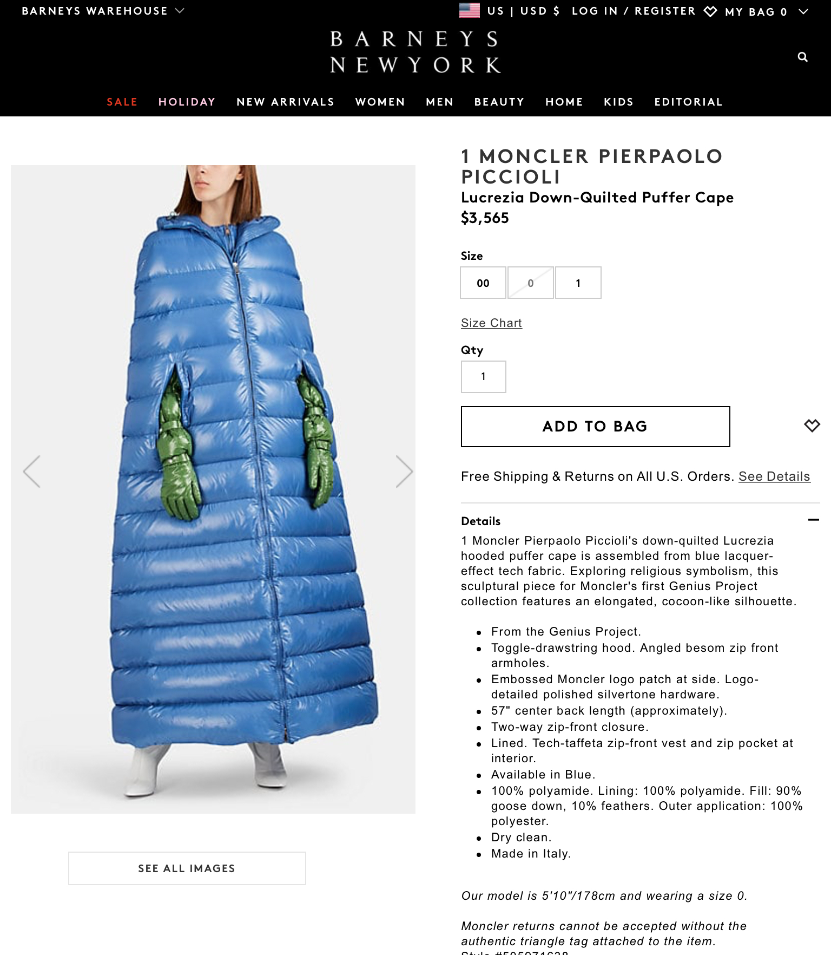Open the US | USD $ currency selector
The width and height of the screenshot is (831, 955).
click(523, 11)
